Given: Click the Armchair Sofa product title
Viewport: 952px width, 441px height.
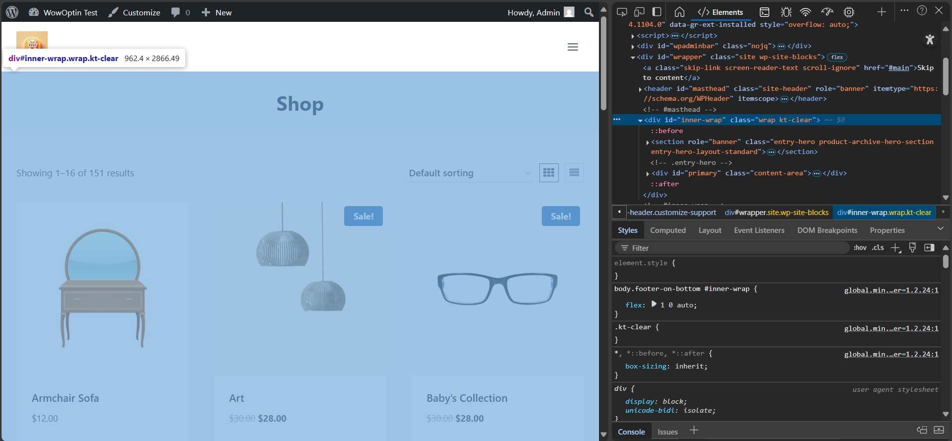Looking at the screenshot, I should [66, 398].
